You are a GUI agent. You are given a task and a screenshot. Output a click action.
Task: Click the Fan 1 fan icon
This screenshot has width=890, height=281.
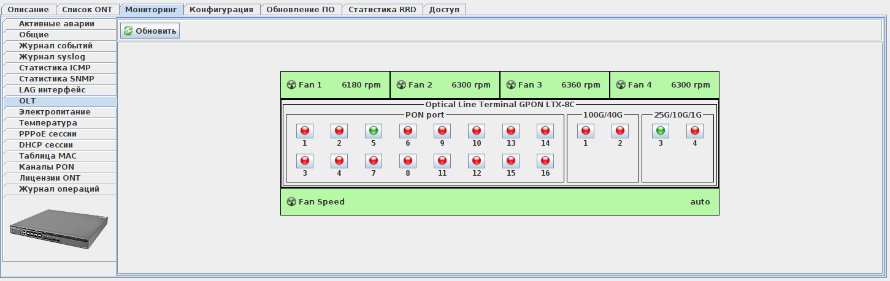291,85
